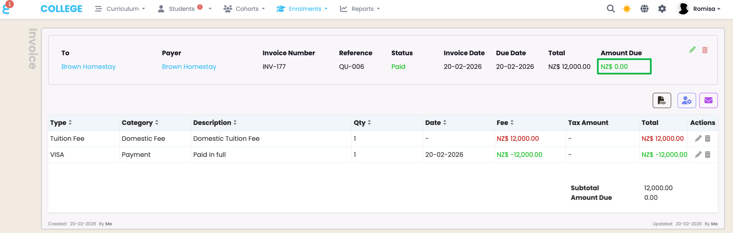
Task: Open Brown Homestay link under To
Action: coord(88,67)
